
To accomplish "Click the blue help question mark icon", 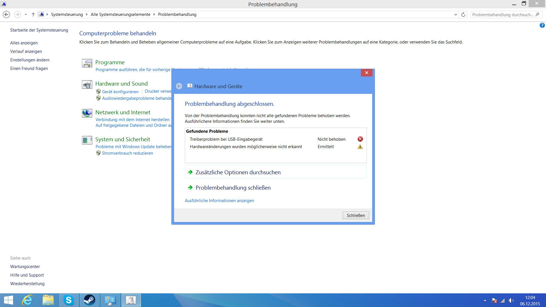I will point(542,26).
